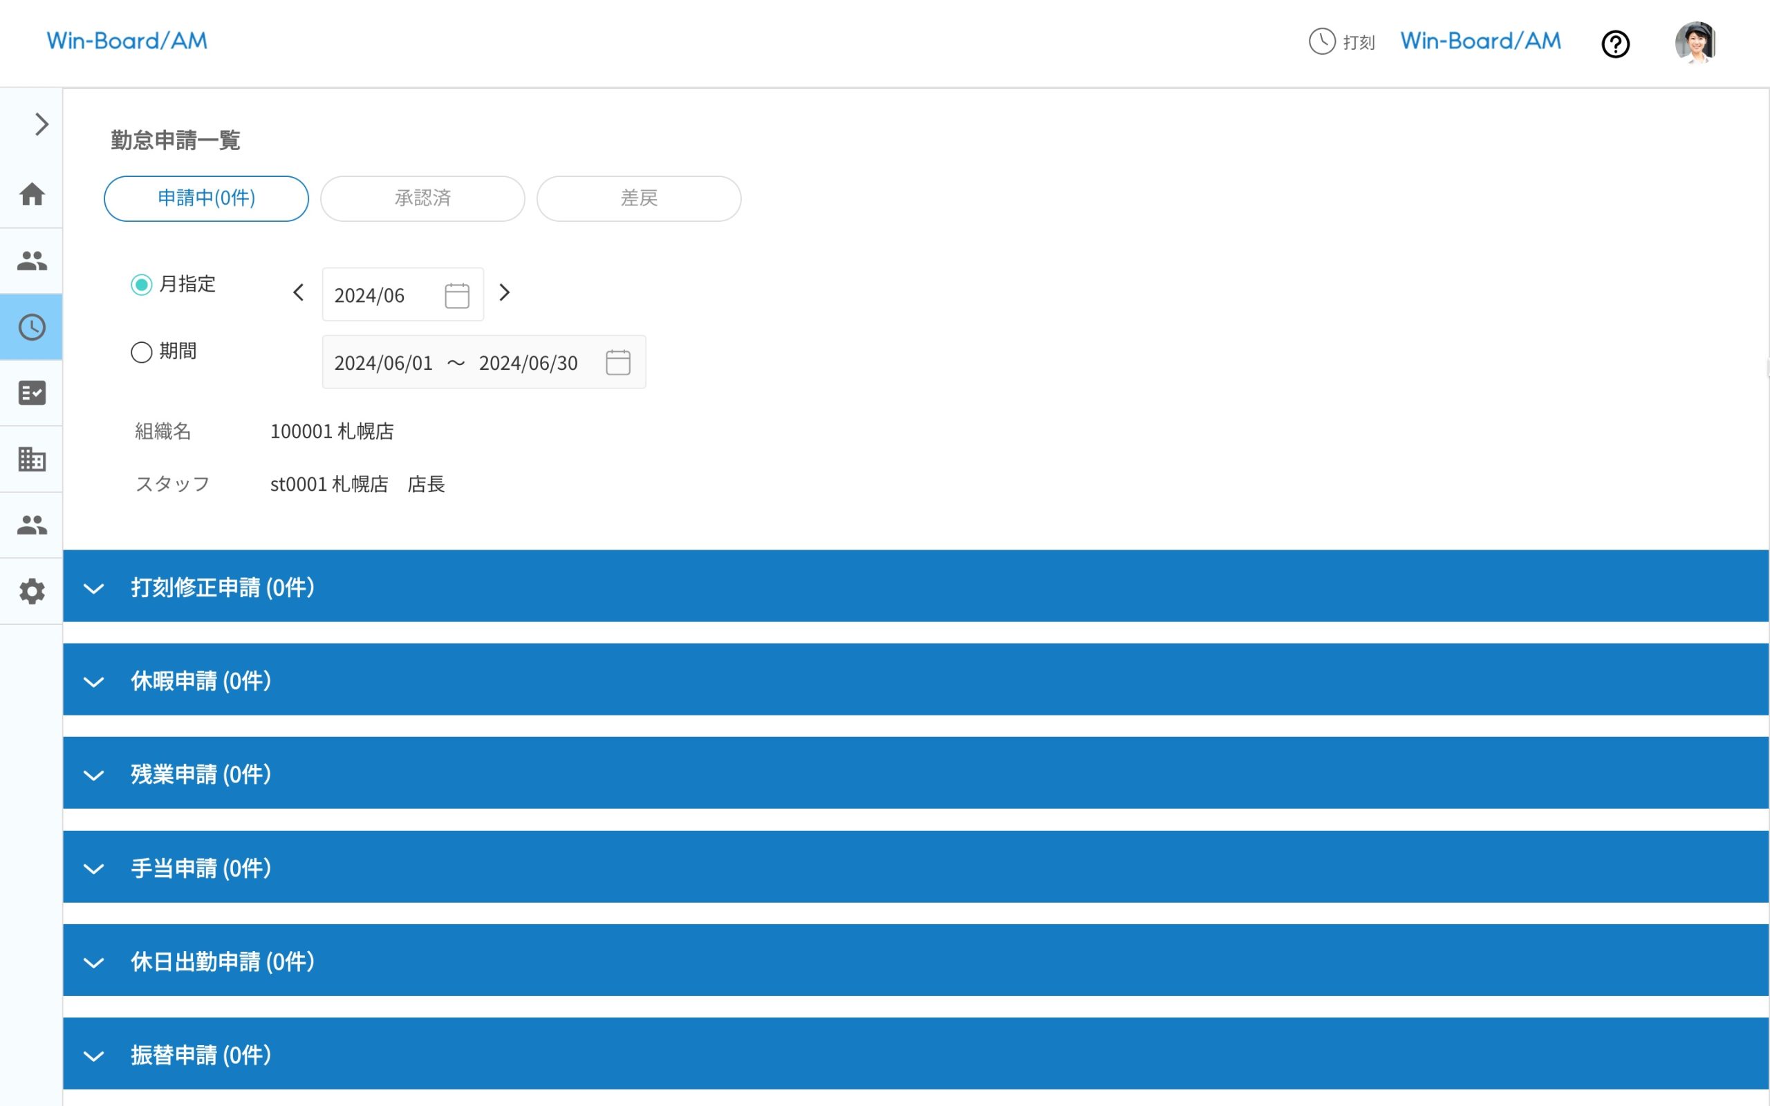This screenshot has height=1106, width=1770.
Task: Expand the 打刻修正申請 section
Action: coord(93,588)
